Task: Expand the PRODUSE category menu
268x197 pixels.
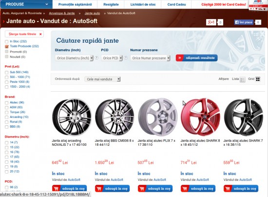Action: (x=26, y=4)
